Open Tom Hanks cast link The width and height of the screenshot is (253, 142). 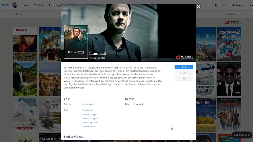[x=88, y=110]
